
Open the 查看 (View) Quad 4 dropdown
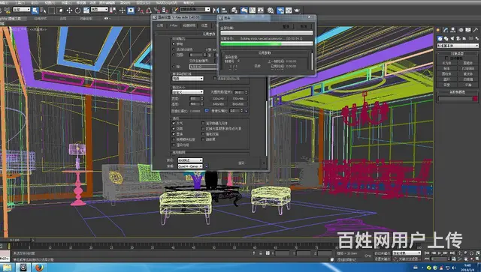coord(190,166)
